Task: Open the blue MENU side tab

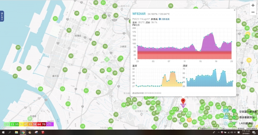Action: pos(2,16)
